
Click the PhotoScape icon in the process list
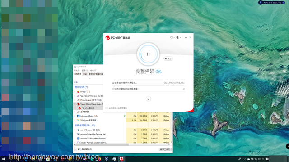pyautogui.click(x=78, y=100)
